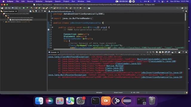Open the search magnifier in Eclipse toolbar
This screenshot has height=107, width=191.
(177, 8)
